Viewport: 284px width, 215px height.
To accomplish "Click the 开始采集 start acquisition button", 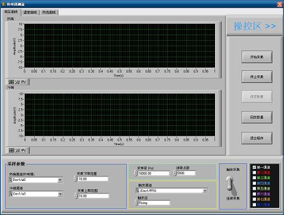I will 257,57.
